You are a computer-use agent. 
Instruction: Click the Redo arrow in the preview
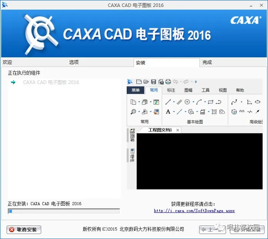pyautogui.click(x=186, y=82)
